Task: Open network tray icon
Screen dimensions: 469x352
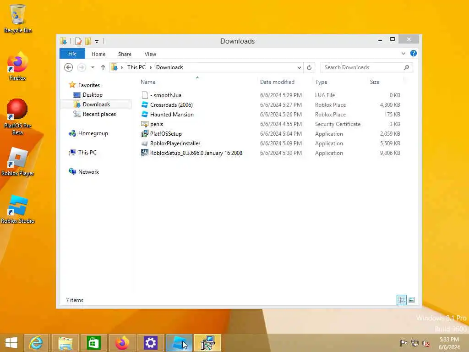Action: tap(414, 343)
